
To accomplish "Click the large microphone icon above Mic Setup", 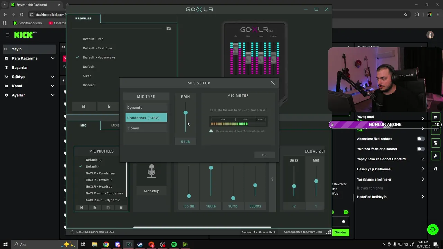I will [152, 171].
